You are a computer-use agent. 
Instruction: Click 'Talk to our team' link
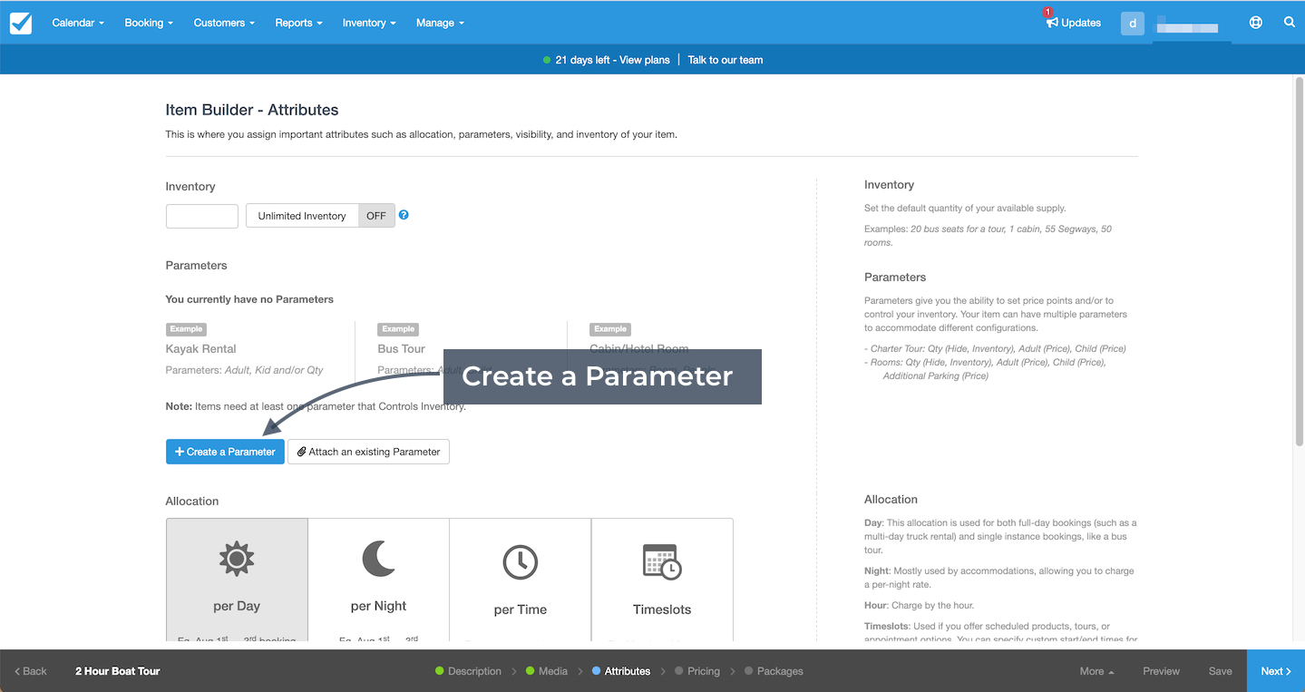point(726,60)
